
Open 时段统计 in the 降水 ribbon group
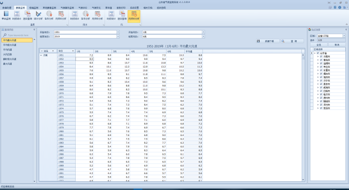click(75, 15)
